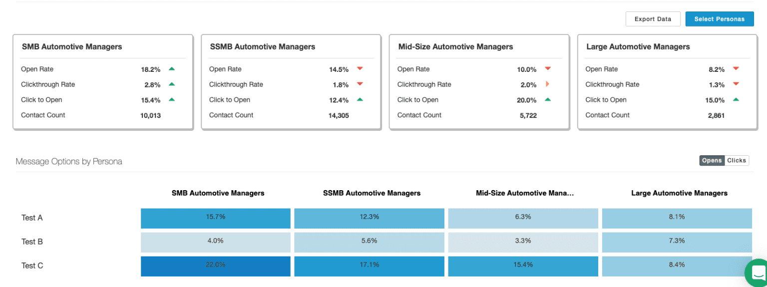This screenshot has width=767, height=287.
Task: Click SSMB Open Rate red down arrow
Action: [360, 69]
